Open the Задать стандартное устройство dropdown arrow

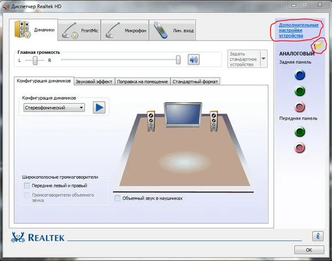[263, 59]
